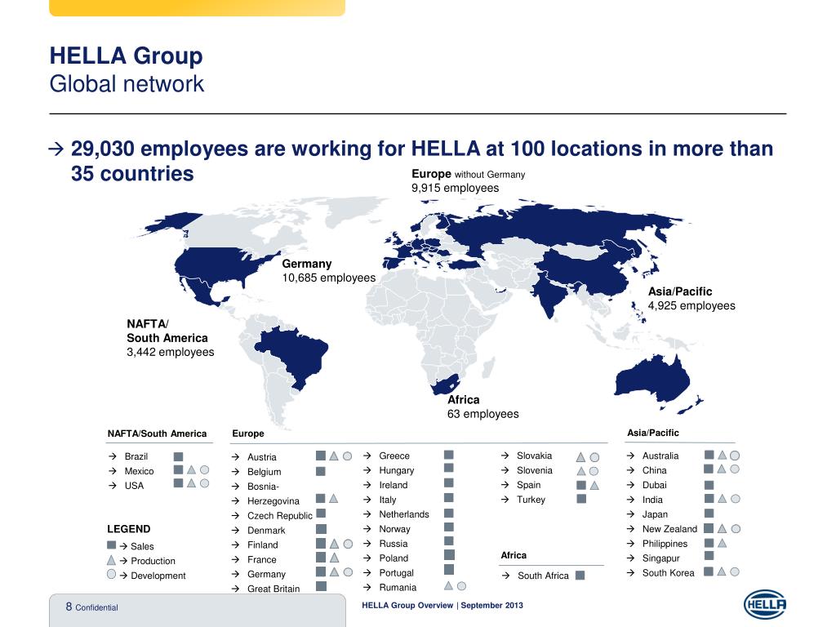Click 'HELLA Group Overview | September 2013' footer
Viewport: 836px width, 627px height.
tap(442, 605)
